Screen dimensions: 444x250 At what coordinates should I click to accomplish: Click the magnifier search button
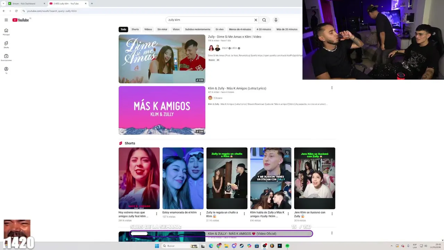pos(264,20)
